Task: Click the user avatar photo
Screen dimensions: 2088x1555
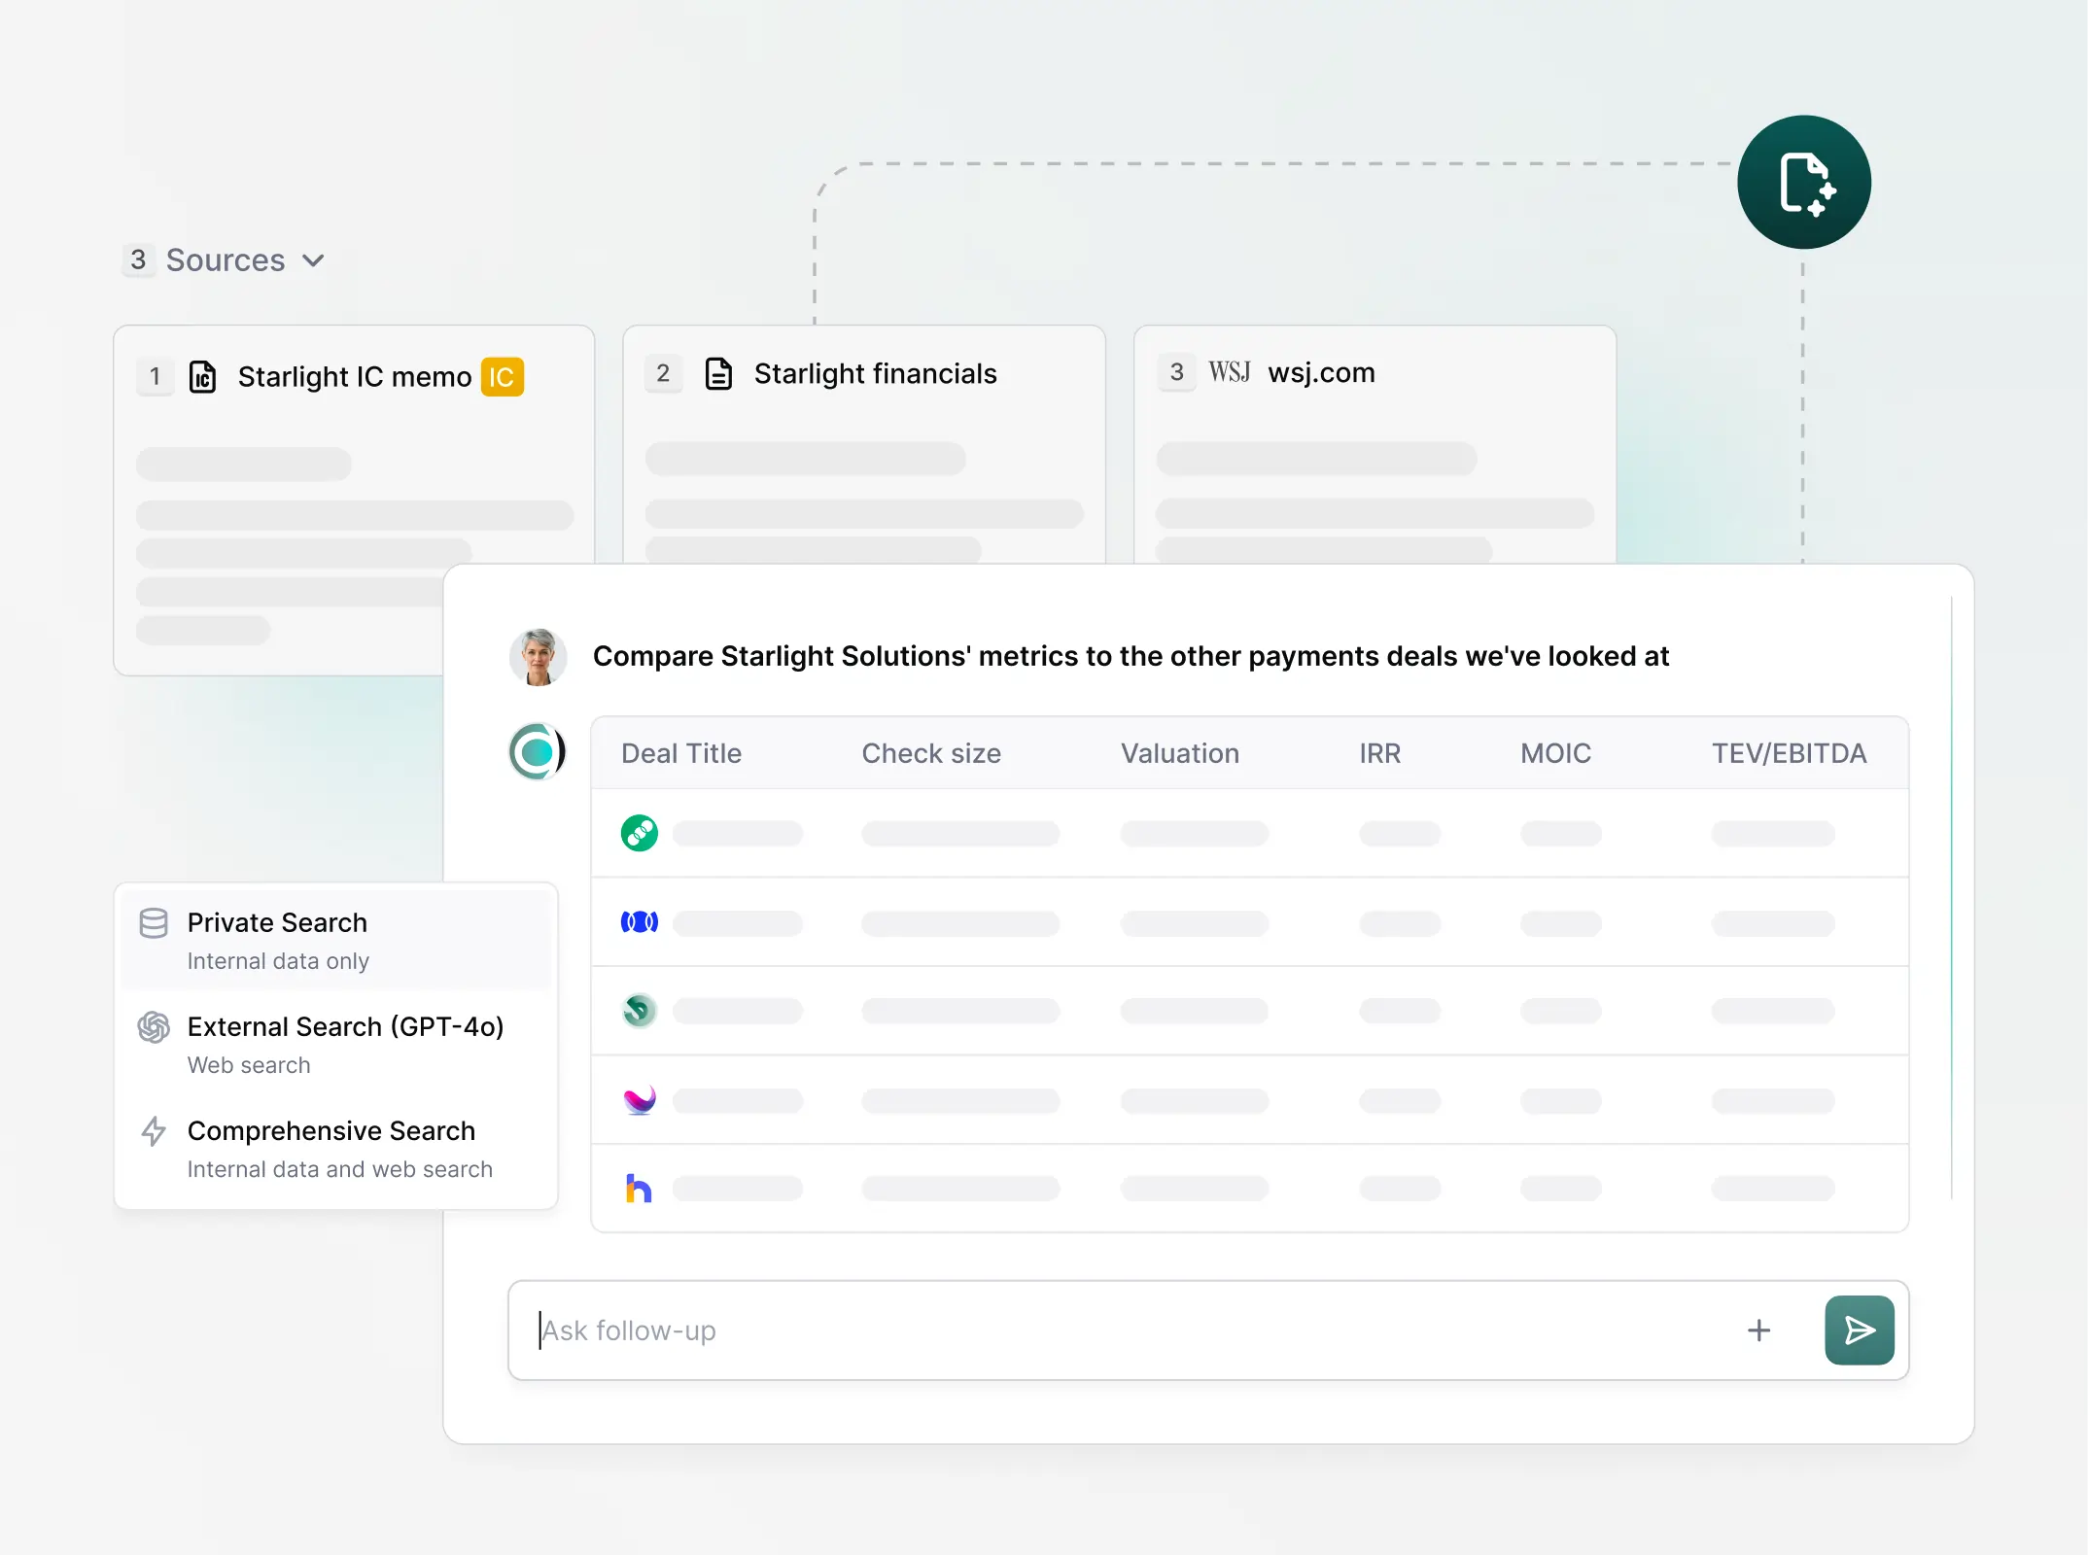Action: click(x=539, y=657)
